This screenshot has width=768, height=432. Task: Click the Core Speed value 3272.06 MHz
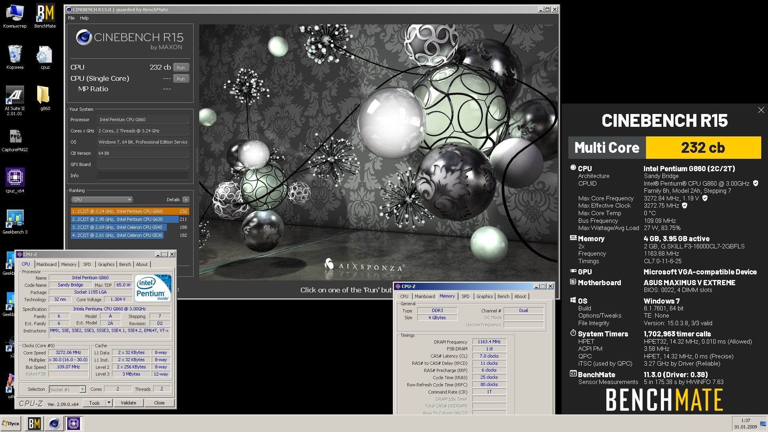(x=68, y=352)
